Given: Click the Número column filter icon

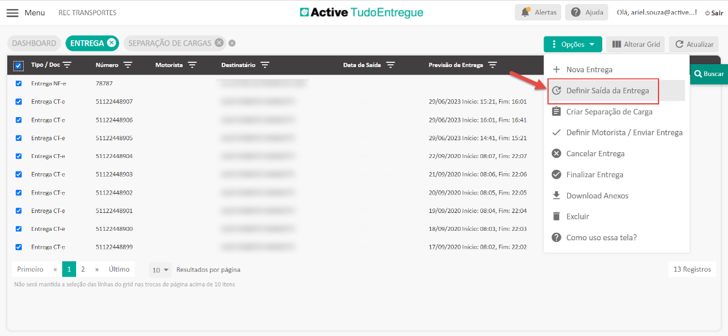Looking at the screenshot, I should tap(128, 65).
